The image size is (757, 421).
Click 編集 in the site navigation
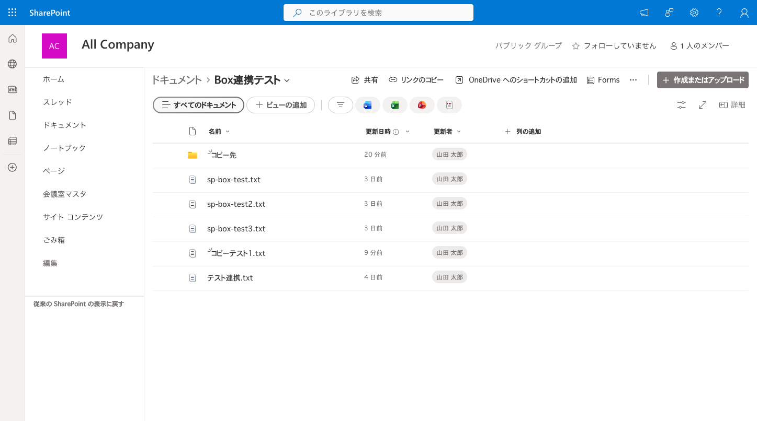[x=50, y=263]
